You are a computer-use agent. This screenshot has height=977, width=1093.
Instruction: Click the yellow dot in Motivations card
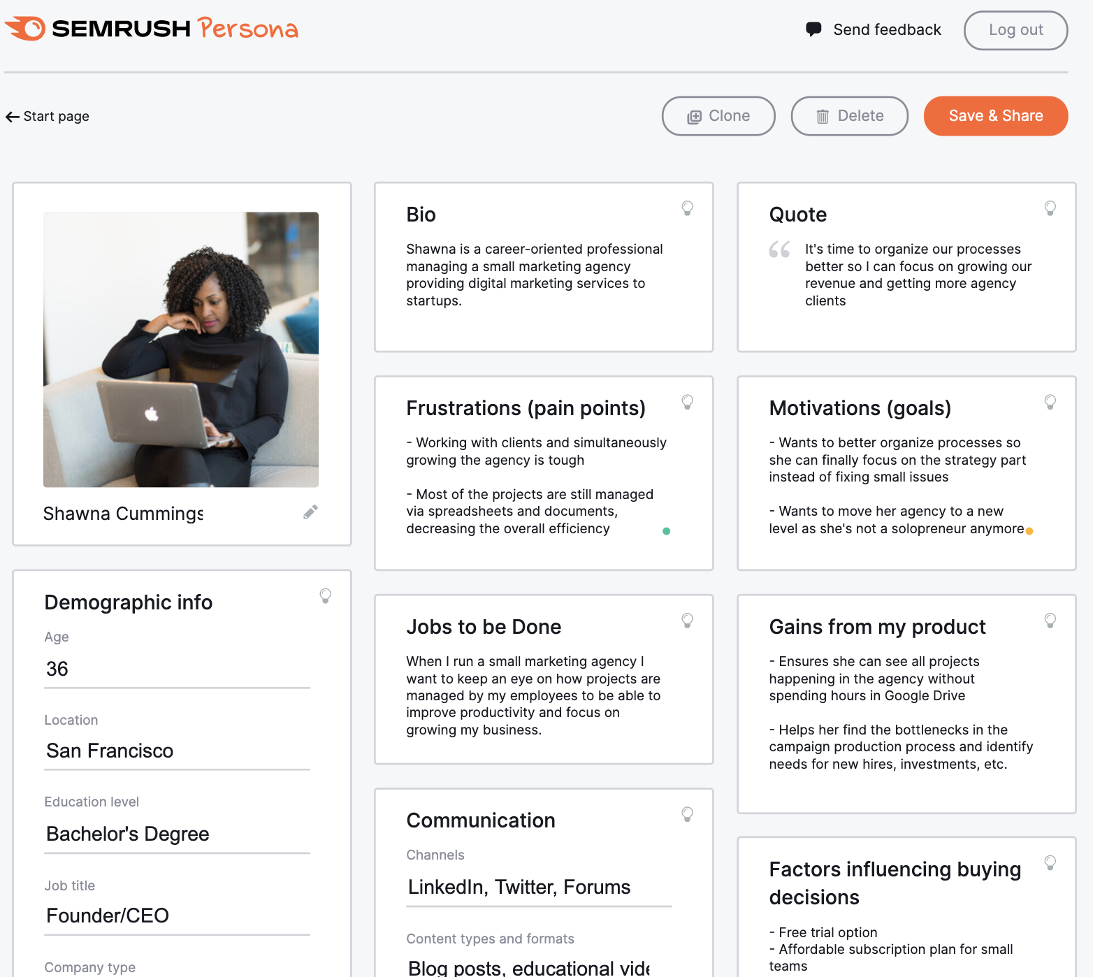click(1029, 531)
